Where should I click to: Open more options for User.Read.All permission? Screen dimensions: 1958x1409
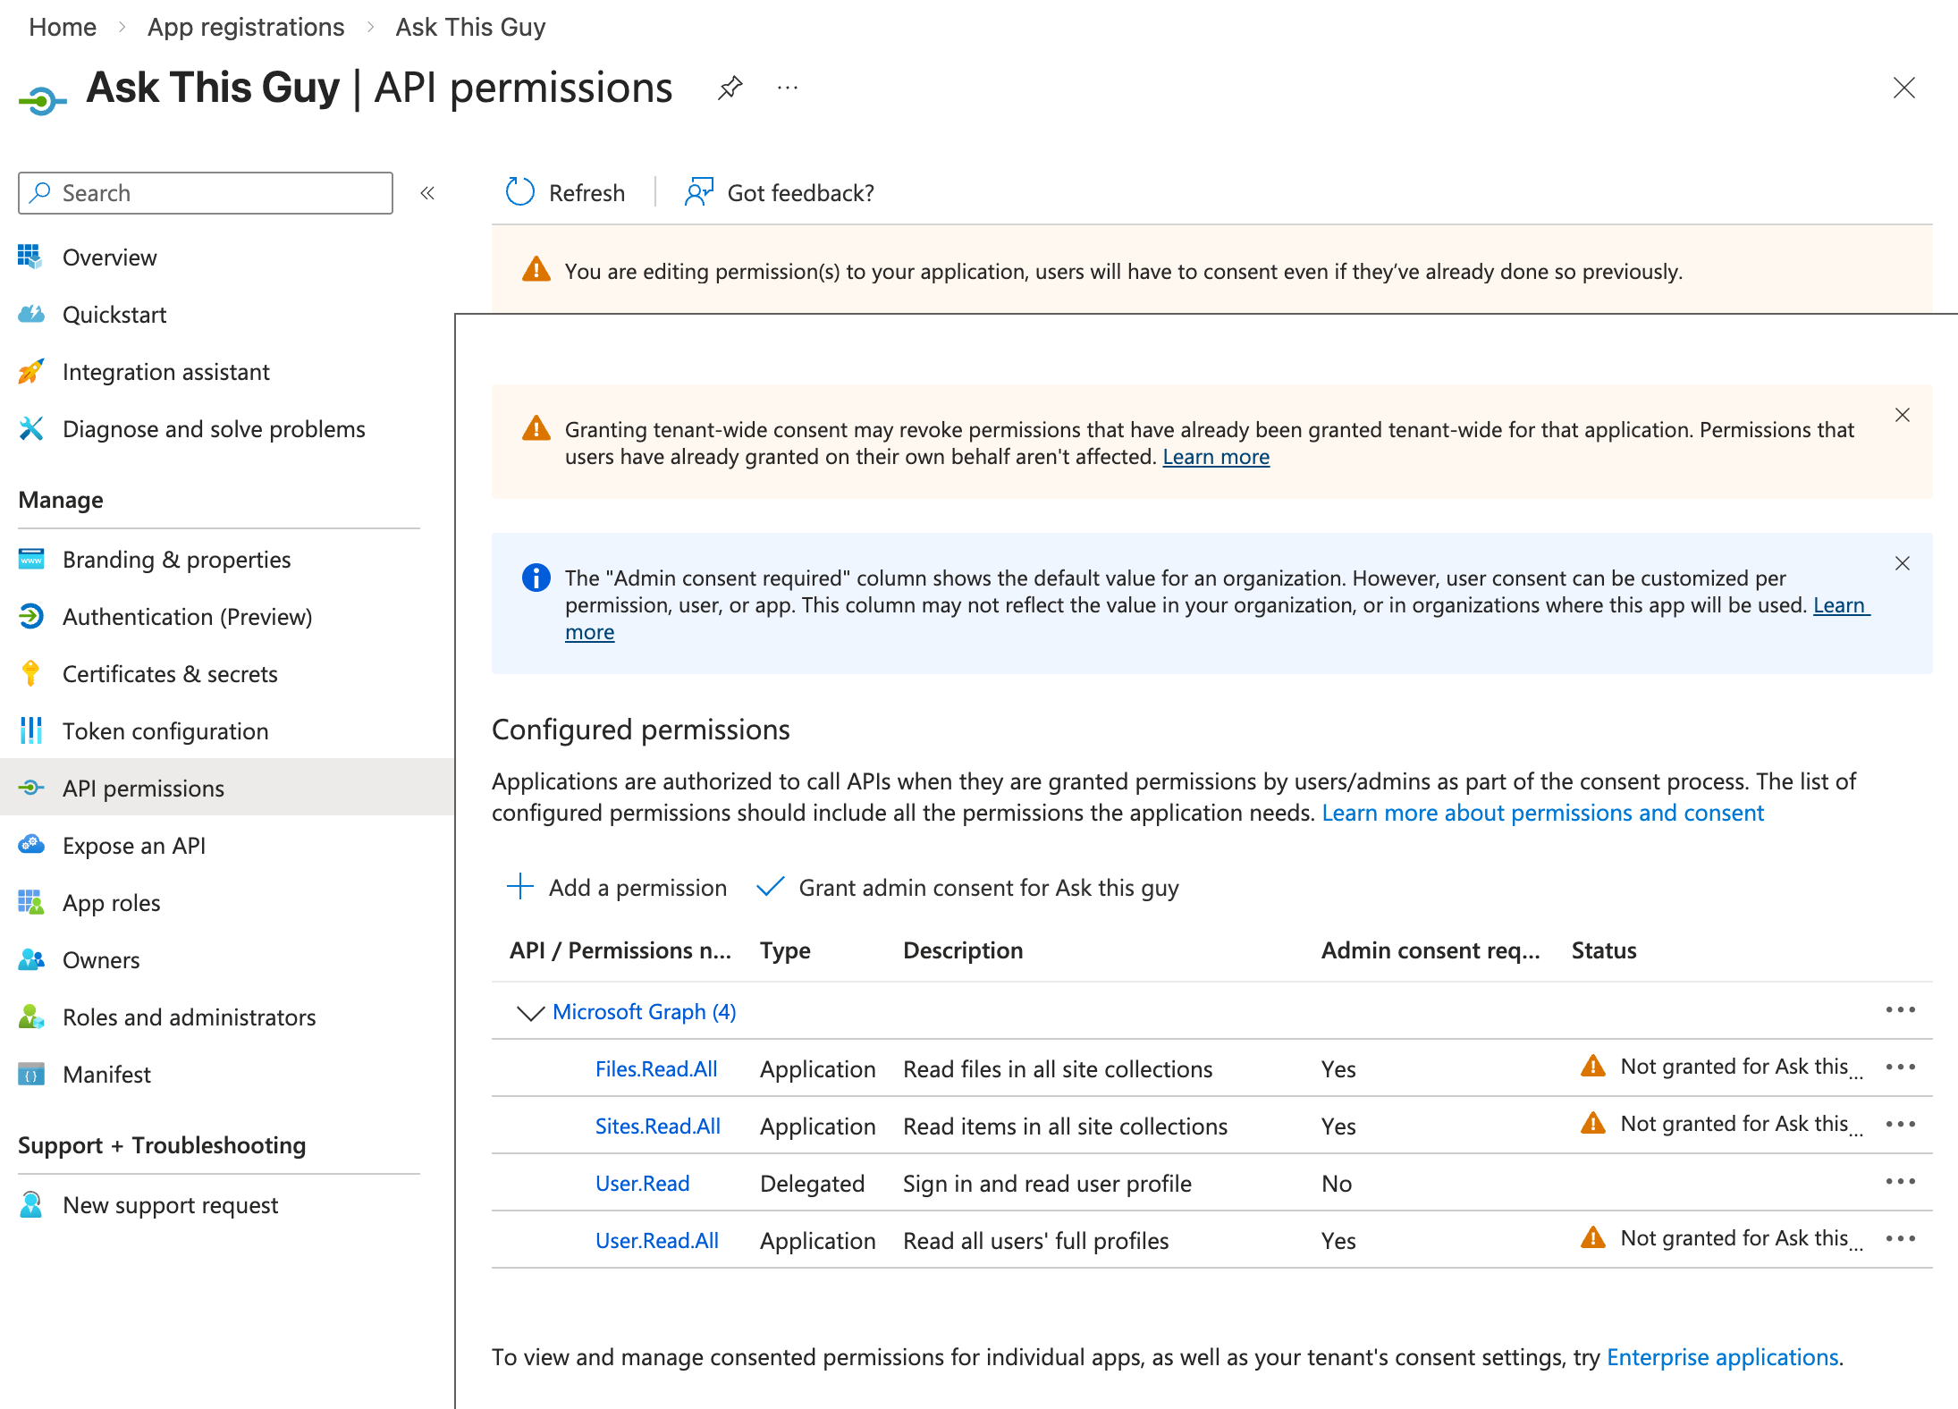[1901, 1239]
